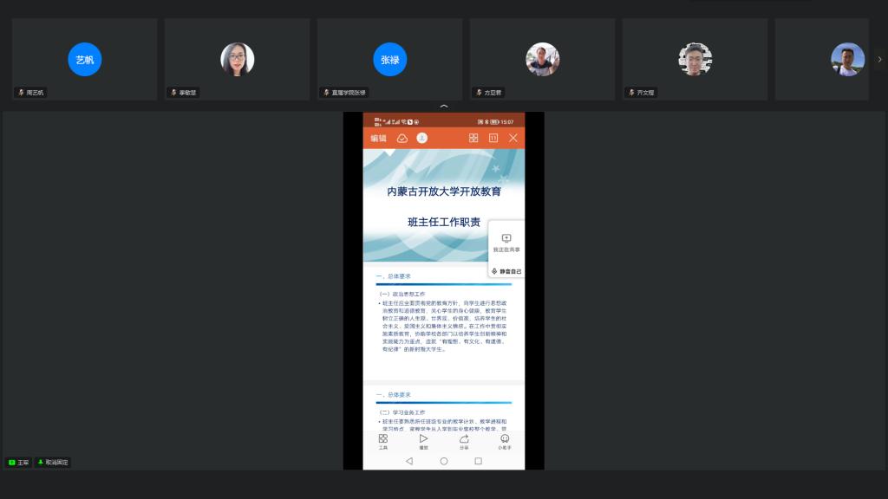The height and width of the screenshot is (499, 888).
Task: Close the document with the orange toolbar X
Action: (x=513, y=138)
